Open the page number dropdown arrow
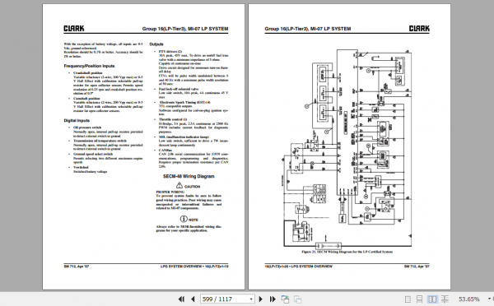This screenshot has width=494, height=306. (251, 299)
